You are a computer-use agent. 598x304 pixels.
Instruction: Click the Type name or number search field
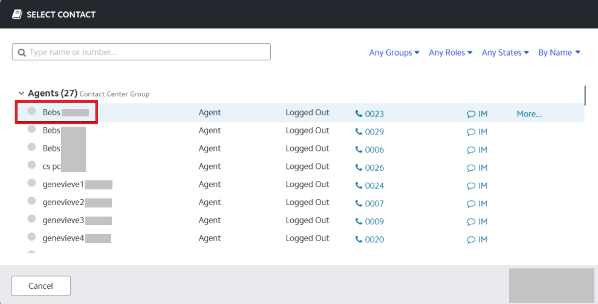141,52
